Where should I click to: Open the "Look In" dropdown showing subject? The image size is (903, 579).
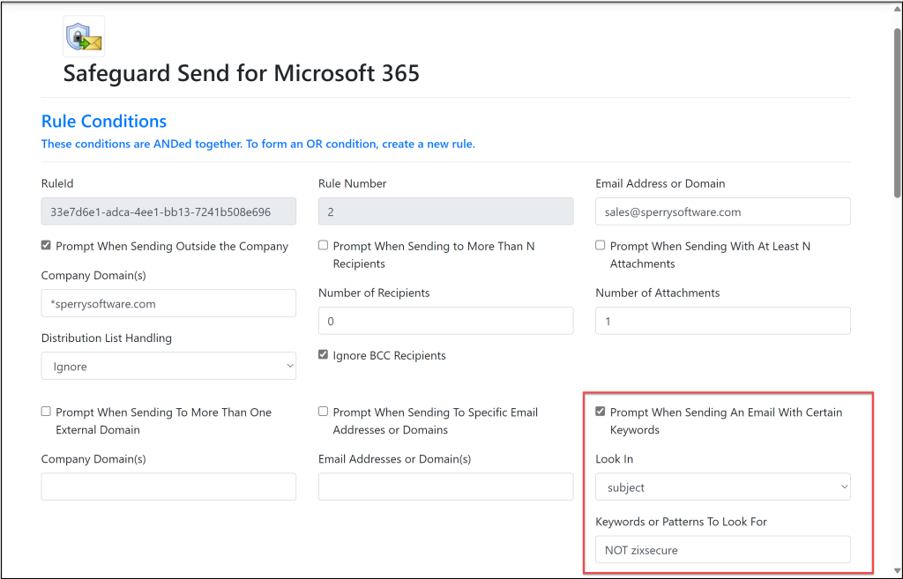coord(722,486)
